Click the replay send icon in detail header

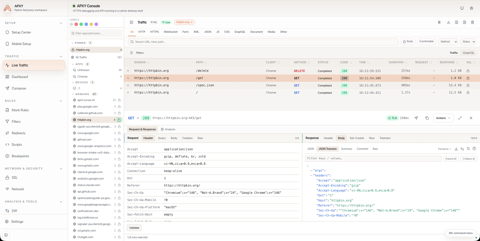(x=416, y=118)
